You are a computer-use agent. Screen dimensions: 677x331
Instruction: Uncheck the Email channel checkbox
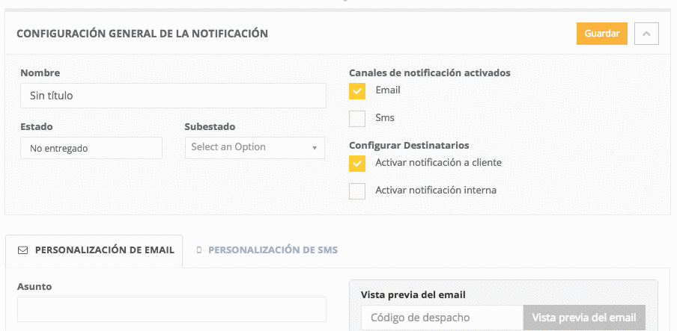pyautogui.click(x=357, y=91)
